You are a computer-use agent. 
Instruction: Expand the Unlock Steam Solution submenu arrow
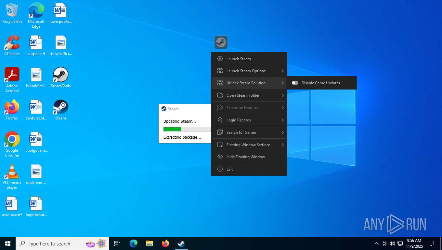click(282, 83)
